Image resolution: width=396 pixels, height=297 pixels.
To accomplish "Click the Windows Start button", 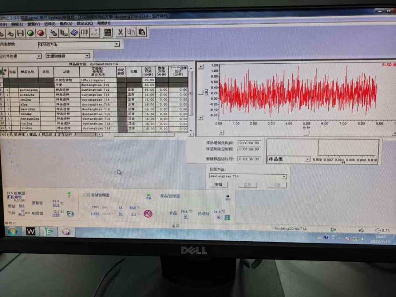I will coord(12,231).
